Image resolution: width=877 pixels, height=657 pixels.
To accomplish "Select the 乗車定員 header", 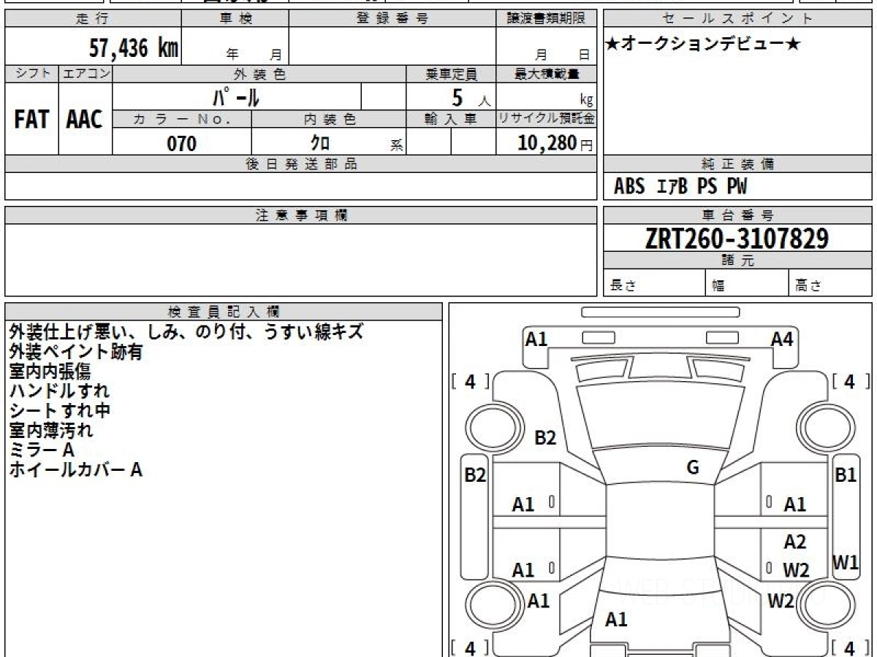I will [x=451, y=74].
